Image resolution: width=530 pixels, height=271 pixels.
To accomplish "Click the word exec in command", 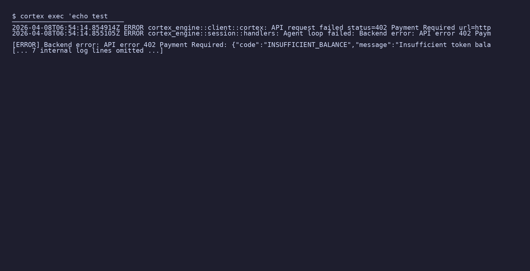I will (x=56, y=16).
